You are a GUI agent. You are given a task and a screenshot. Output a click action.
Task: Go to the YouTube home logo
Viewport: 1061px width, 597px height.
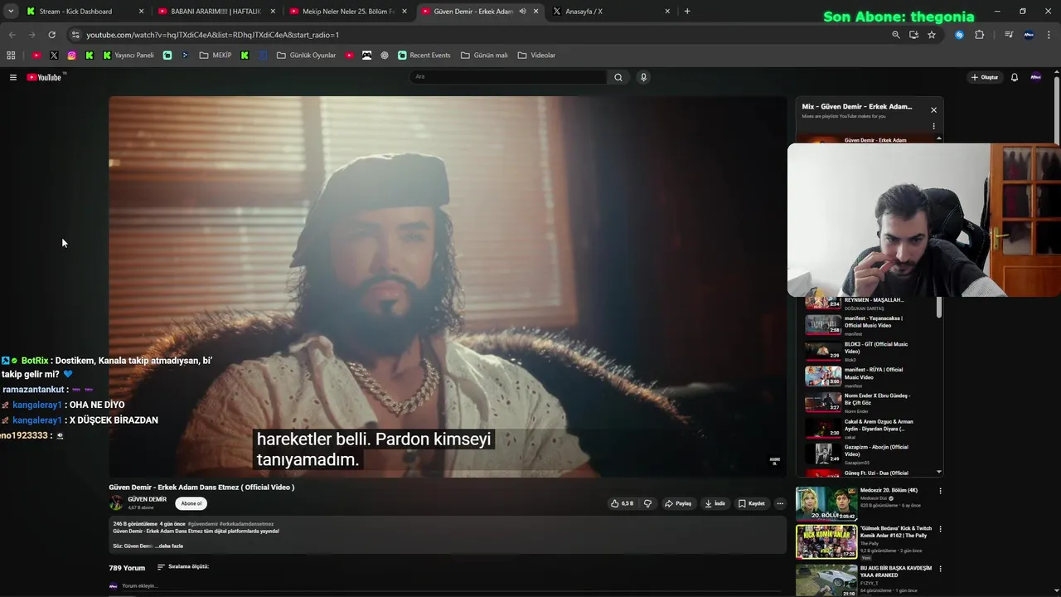click(x=45, y=77)
